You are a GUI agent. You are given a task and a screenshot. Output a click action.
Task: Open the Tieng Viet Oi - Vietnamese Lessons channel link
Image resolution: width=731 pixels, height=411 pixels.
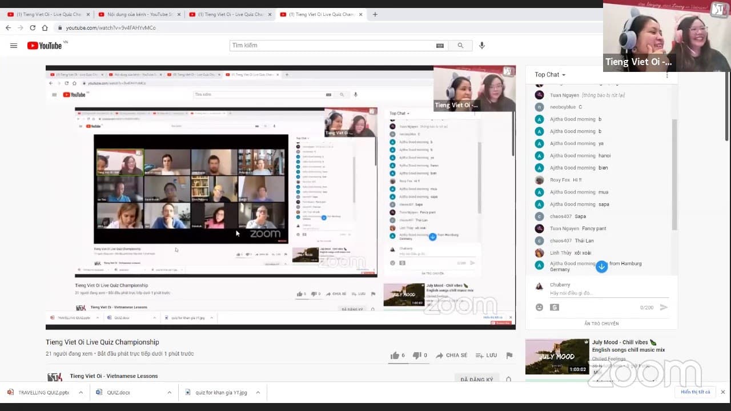coord(114,376)
